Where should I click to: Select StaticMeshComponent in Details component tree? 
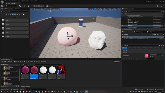[x=137, y=39]
